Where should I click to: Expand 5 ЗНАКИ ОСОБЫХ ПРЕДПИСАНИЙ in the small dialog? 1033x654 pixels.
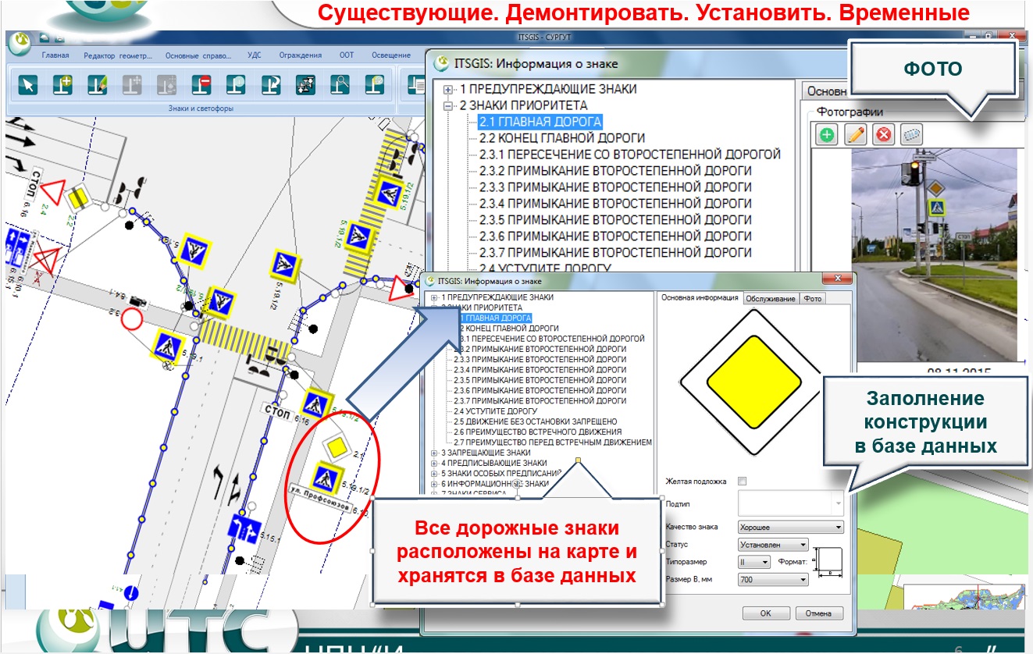point(435,473)
